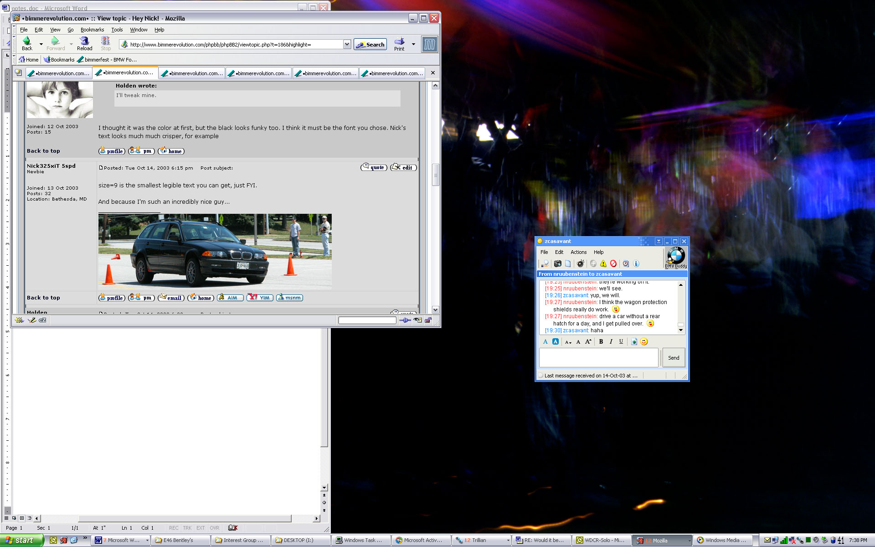Pick chat text foreground color

(x=546, y=341)
